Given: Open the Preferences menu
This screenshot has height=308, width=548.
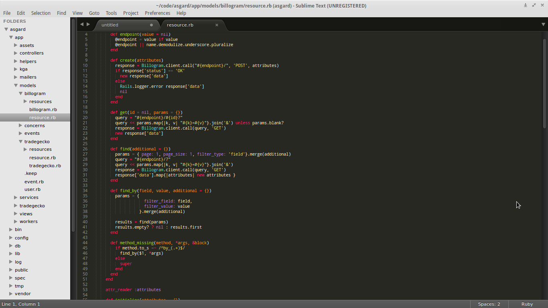Looking at the screenshot, I should (x=157, y=13).
